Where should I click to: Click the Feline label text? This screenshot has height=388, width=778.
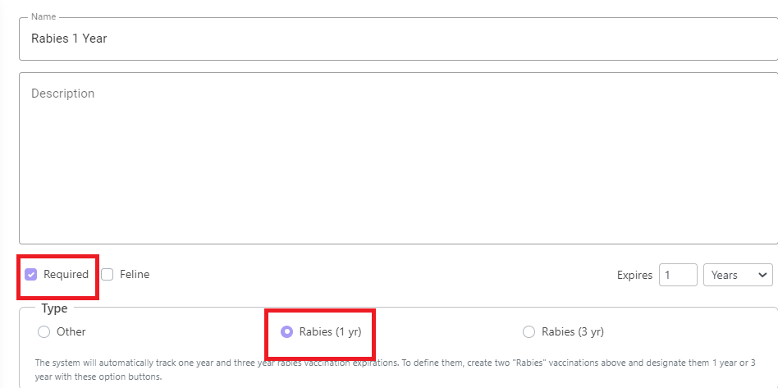135,274
